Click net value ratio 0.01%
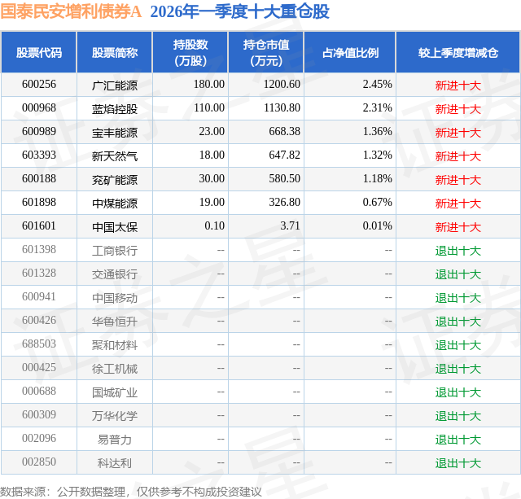This screenshot has height=499, width=521. 377,226
